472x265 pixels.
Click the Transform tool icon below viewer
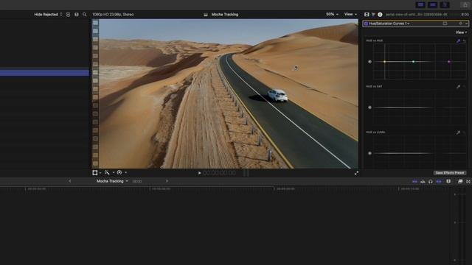pyautogui.click(x=95, y=172)
